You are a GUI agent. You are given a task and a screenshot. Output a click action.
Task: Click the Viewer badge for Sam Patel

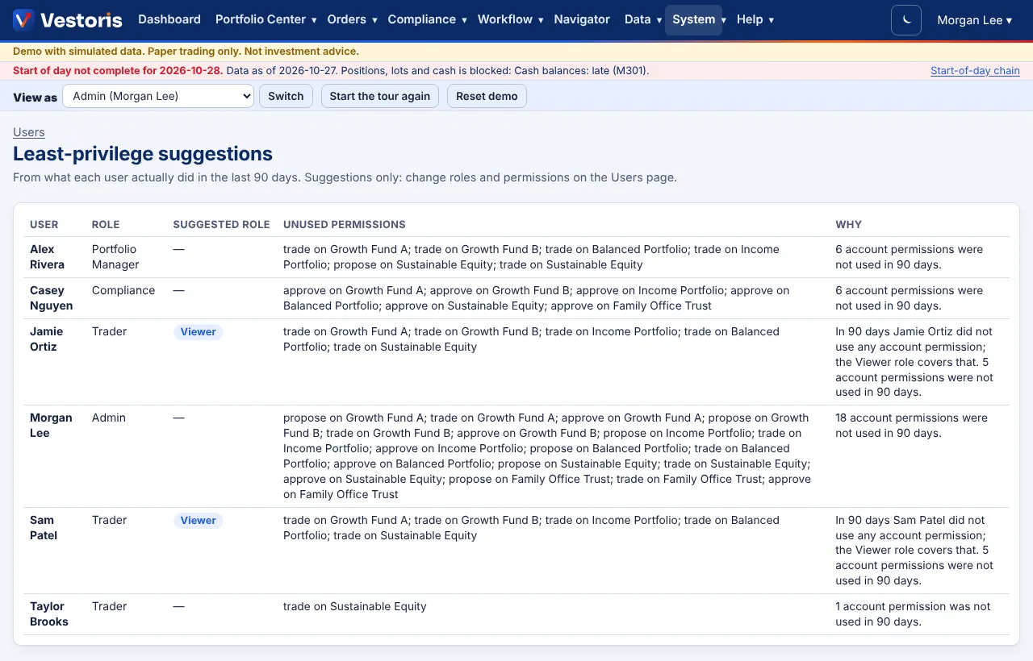(x=199, y=521)
